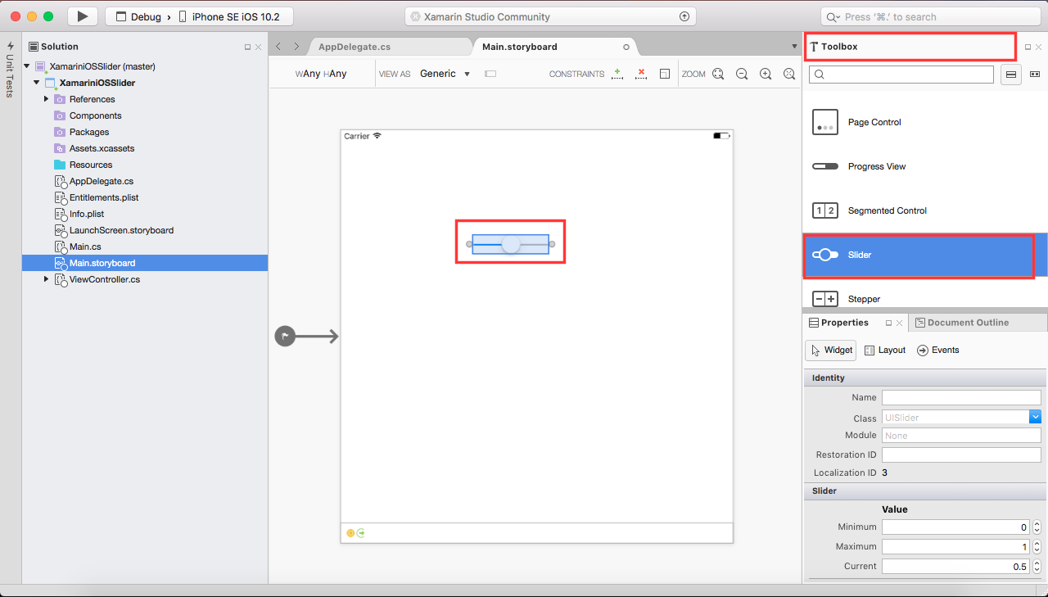This screenshot has height=597, width=1048.
Task: Expand the References folder in Solution pad
Action: point(47,98)
